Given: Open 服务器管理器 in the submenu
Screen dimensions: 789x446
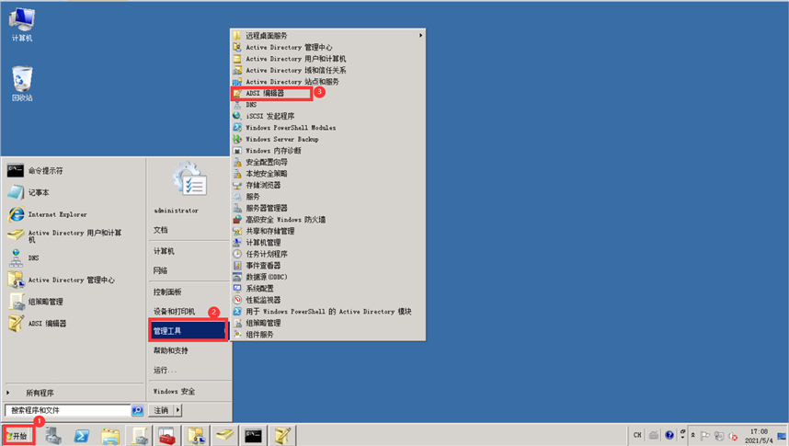Looking at the screenshot, I should pos(327,208).
